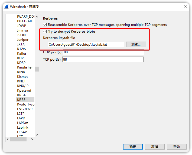Select JXTA protocol
Image resolution: width=192 pixels, height=155 pixels.
click(21, 44)
